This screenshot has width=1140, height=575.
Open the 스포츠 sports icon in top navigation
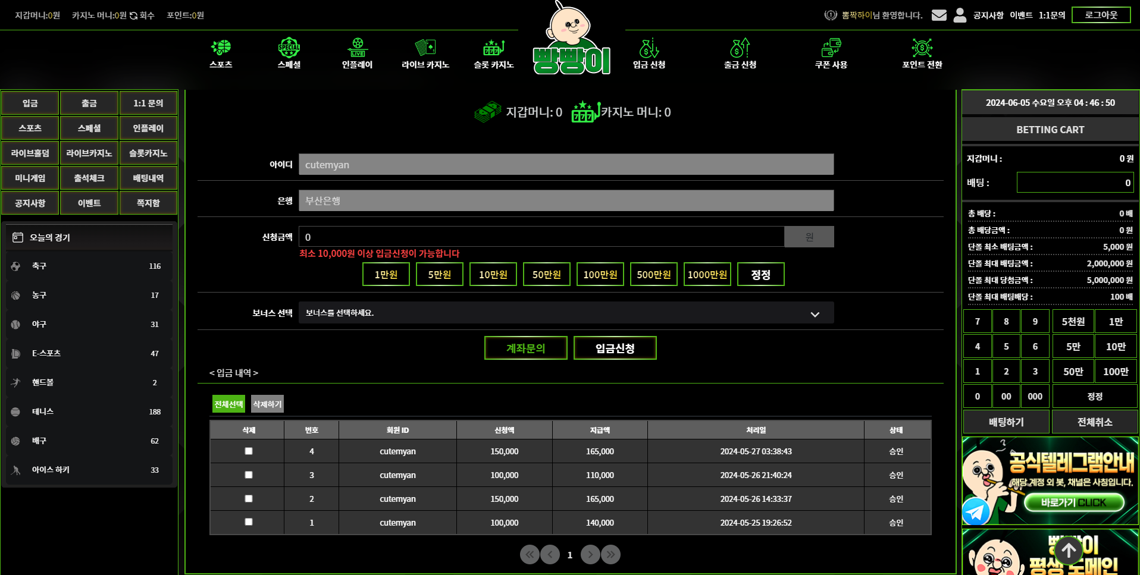[221, 48]
